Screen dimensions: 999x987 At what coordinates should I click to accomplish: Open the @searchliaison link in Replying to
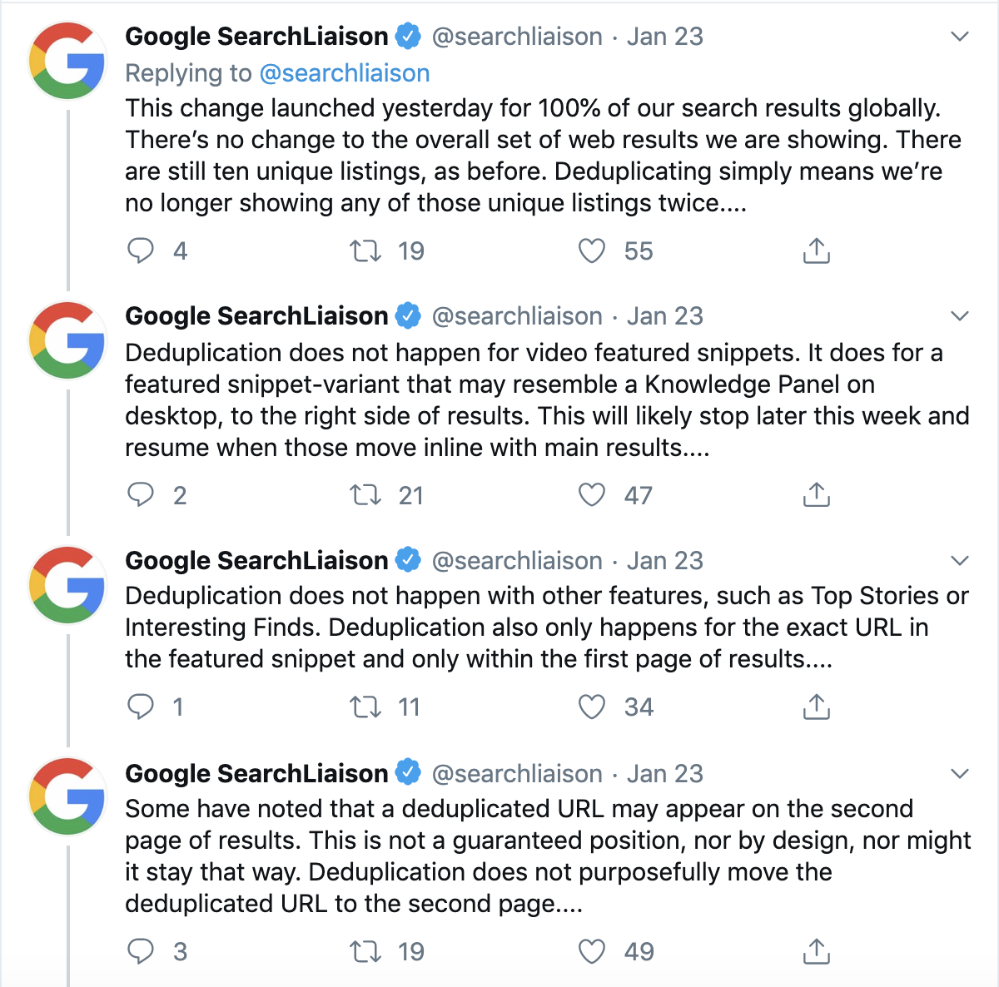tap(345, 73)
